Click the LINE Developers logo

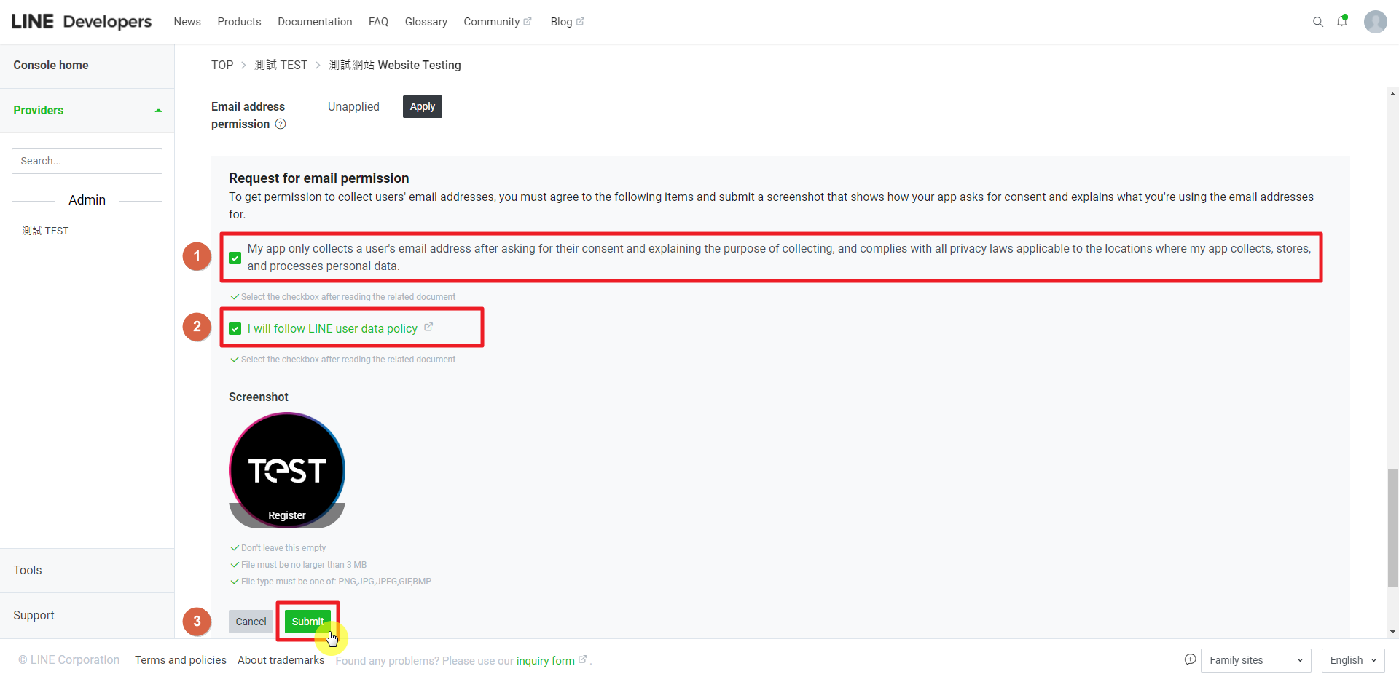point(82,22)
